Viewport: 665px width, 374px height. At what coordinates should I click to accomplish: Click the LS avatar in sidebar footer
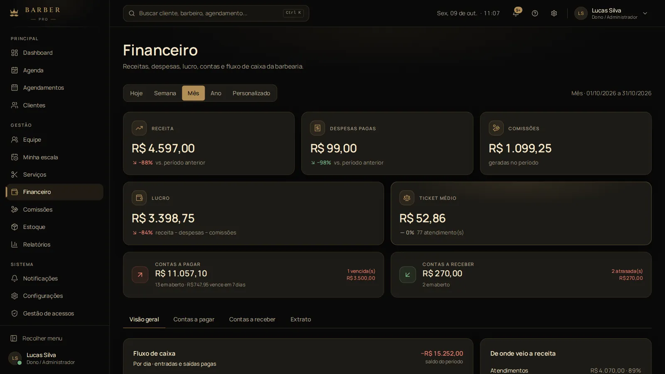(15, 358)
